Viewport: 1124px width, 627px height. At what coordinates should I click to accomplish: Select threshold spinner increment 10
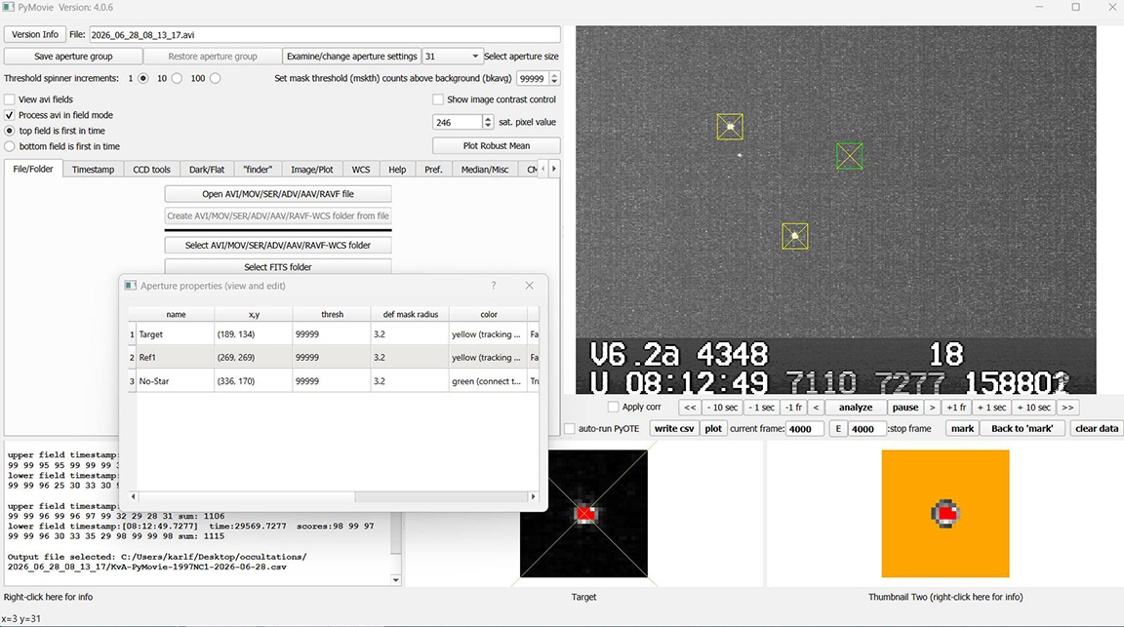point(177,78)
